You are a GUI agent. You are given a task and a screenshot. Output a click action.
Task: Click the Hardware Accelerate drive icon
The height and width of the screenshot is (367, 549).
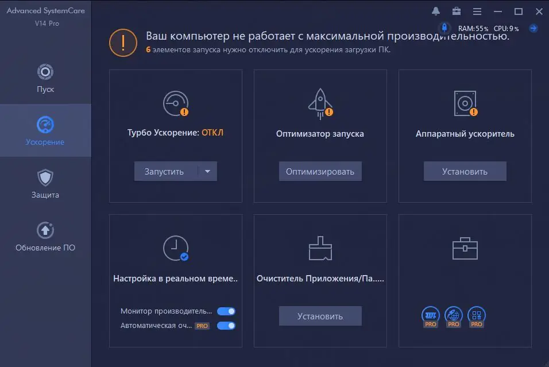465,103
